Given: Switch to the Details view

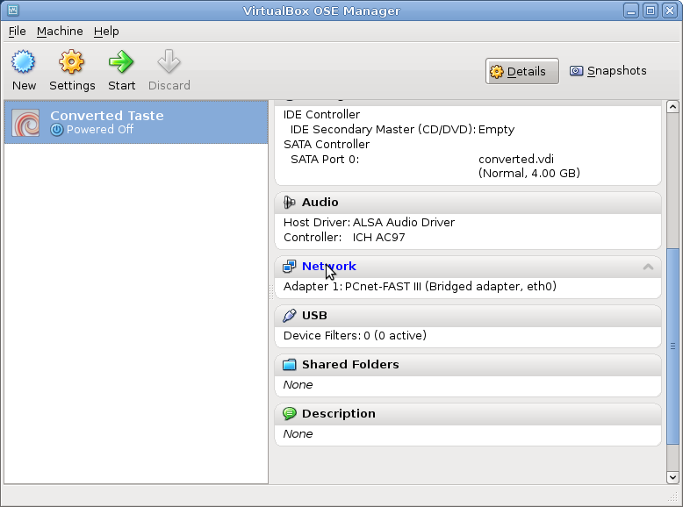Looking at the screenshot, I should pos(521,71).
